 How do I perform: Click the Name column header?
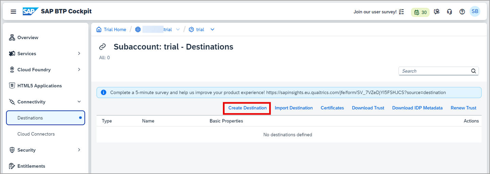148,121
